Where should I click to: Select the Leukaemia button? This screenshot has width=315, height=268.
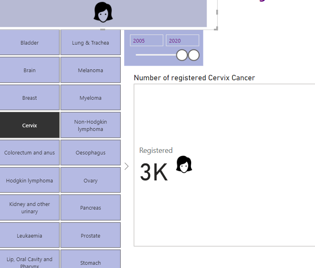[x=30, y=236]
